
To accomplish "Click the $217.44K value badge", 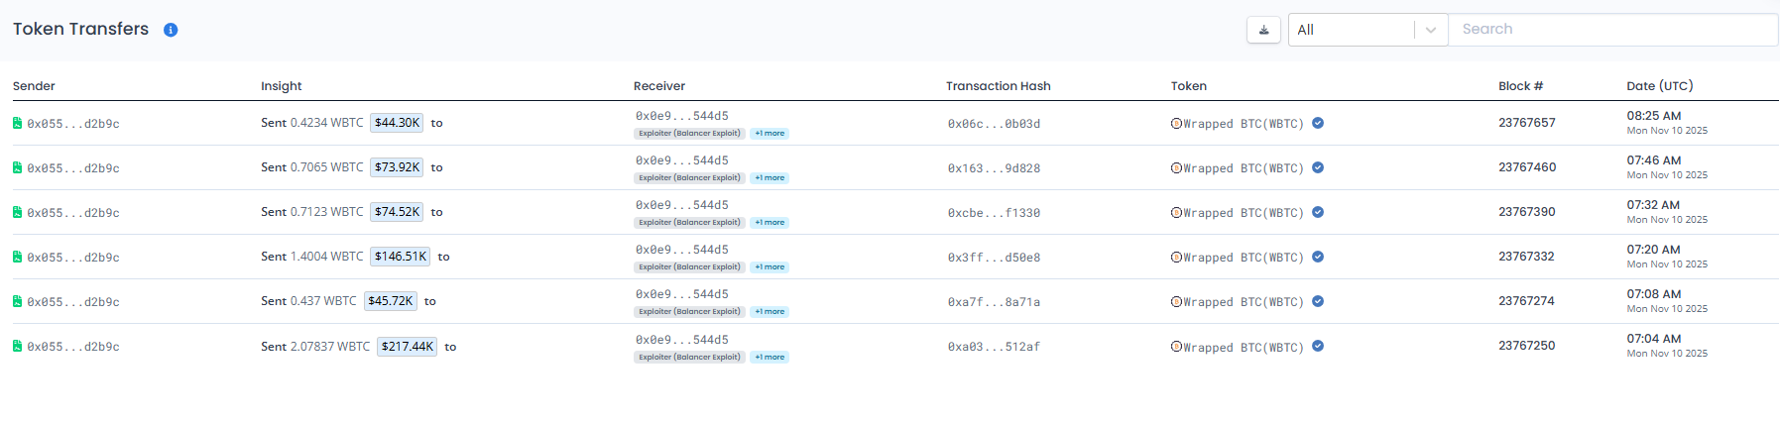I will point(408,347).
